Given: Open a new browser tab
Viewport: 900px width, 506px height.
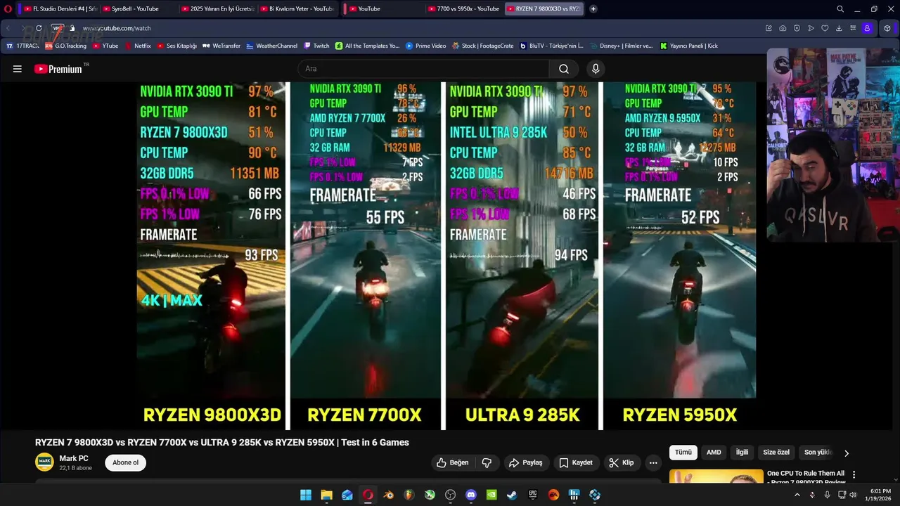Looking at the screenshot, I should [593, 9].
